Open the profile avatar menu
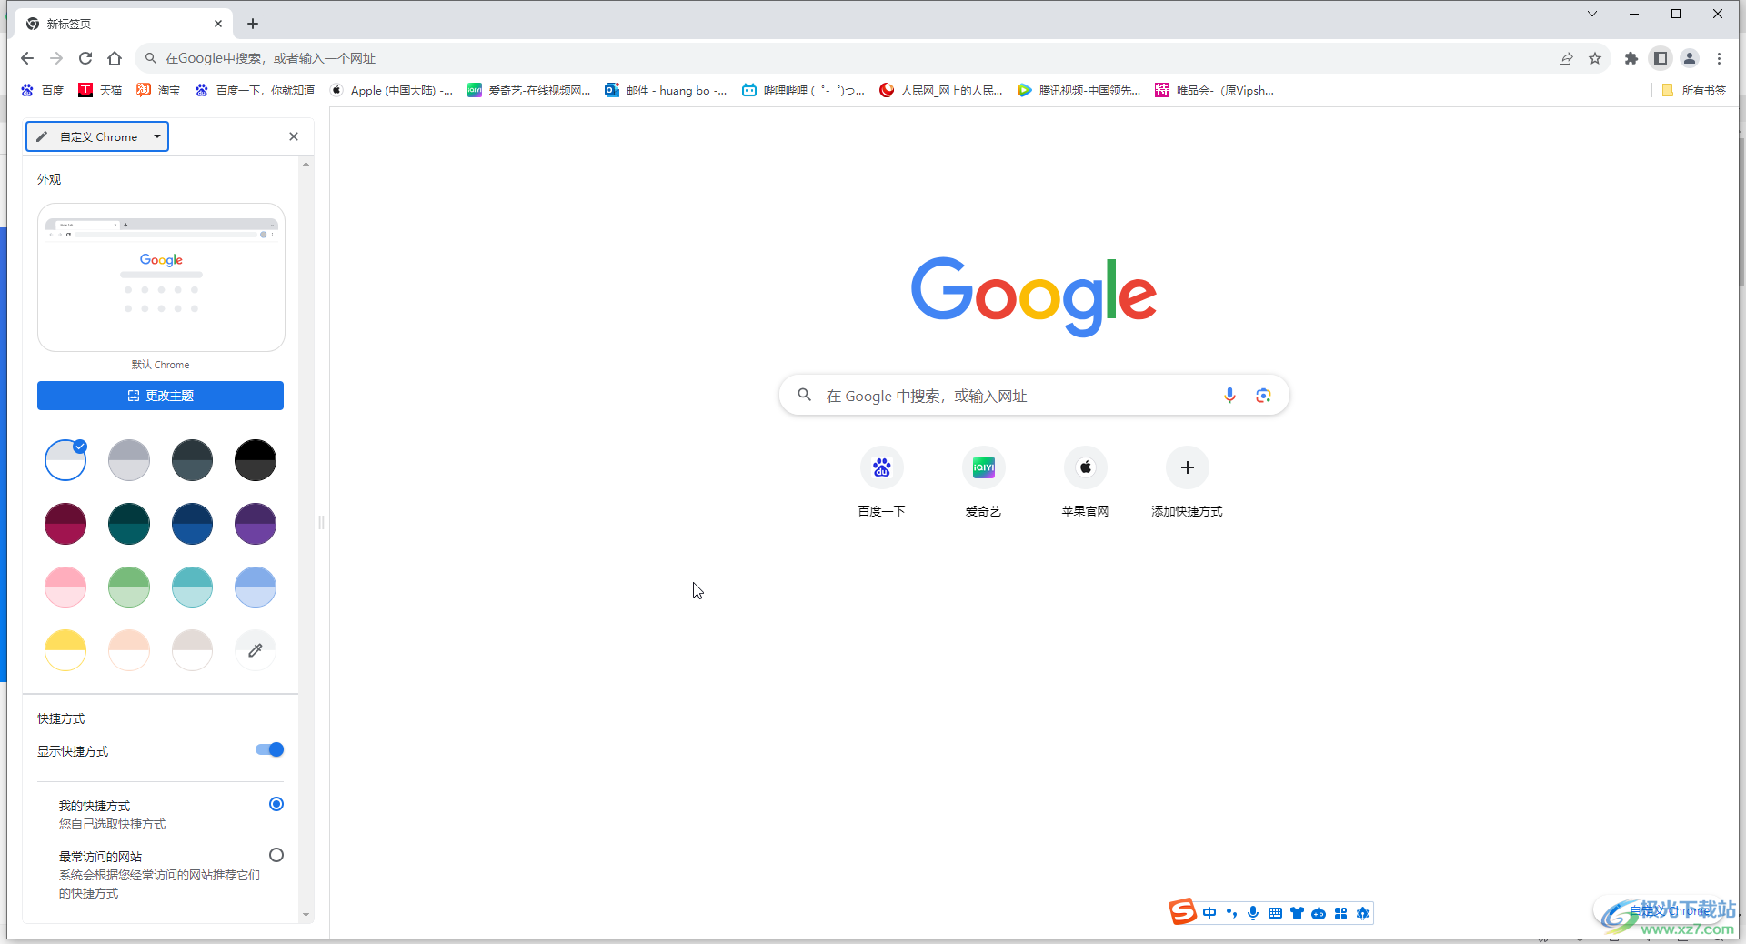This screenshot has width=1746, height=944. coord(1690,58)
